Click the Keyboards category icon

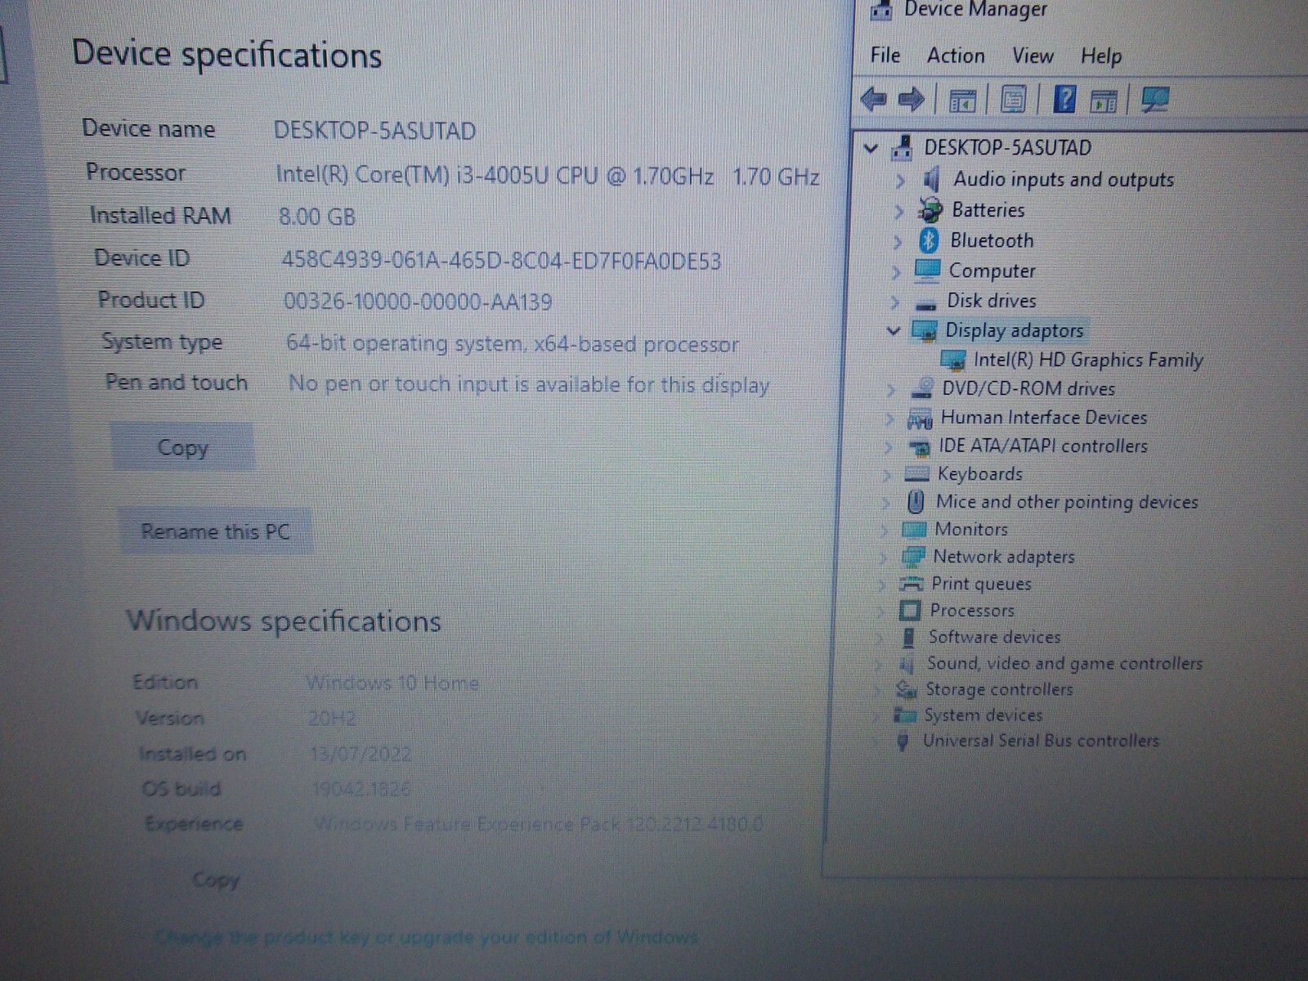coord(917,474)
